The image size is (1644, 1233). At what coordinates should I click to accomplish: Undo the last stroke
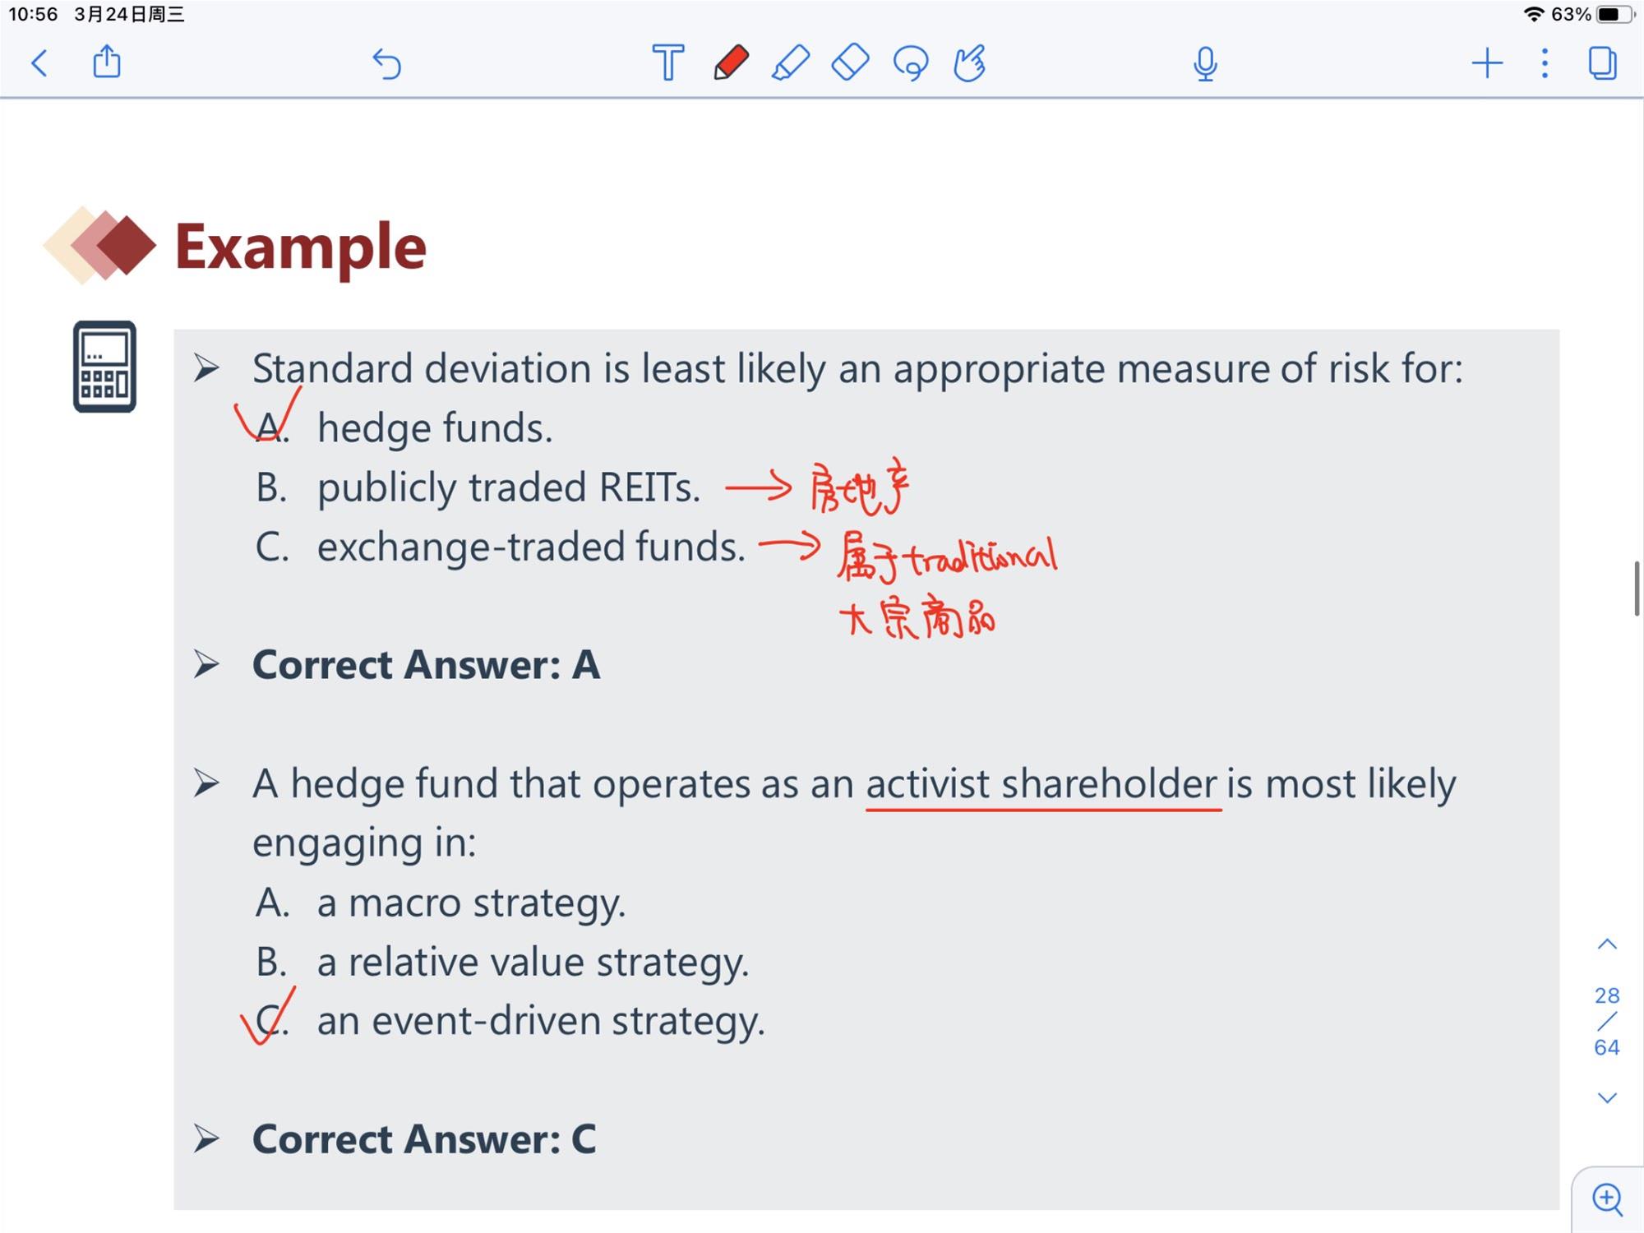(x=386, y=63)
